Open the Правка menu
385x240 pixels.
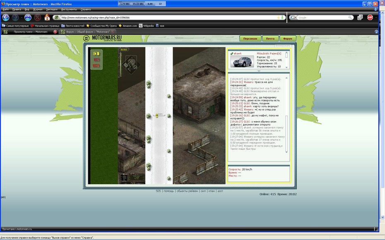click(x=17, y=10)
